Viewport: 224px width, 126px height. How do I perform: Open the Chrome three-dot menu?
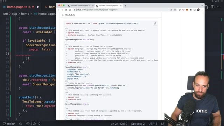tap(202, 10)
